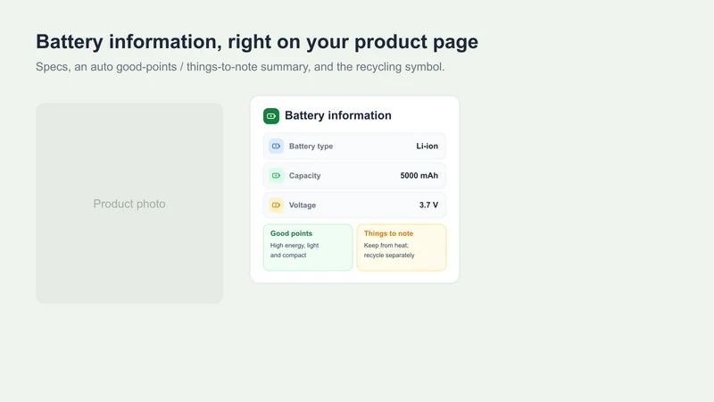
Task: Click the Li-ion value
Action: pyautogui.click(x=428, y=146)
